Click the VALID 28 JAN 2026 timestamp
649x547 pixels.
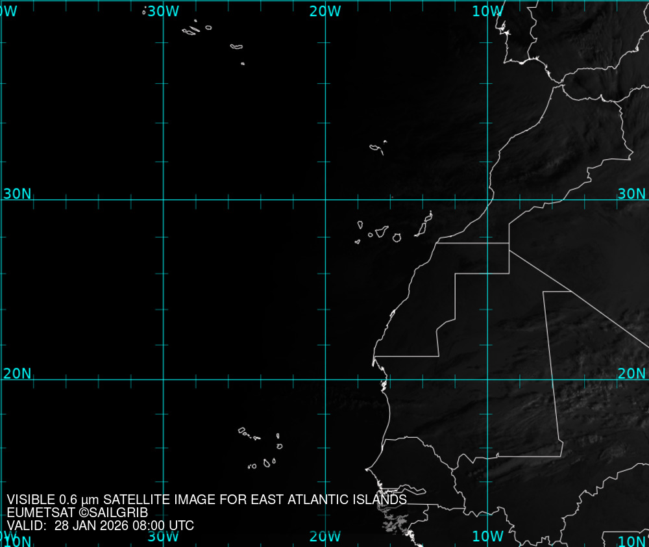coord(101,526)
